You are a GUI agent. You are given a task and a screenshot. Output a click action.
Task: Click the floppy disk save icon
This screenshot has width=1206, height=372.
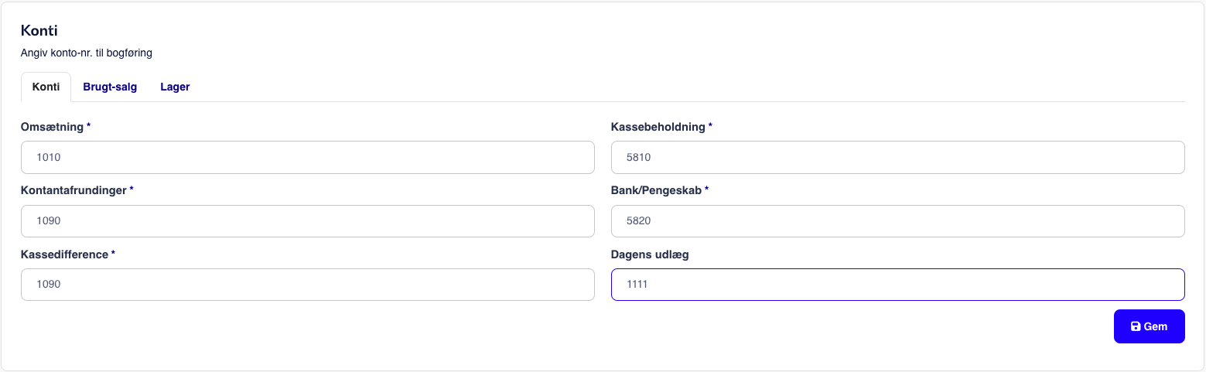pos(1136,326)
